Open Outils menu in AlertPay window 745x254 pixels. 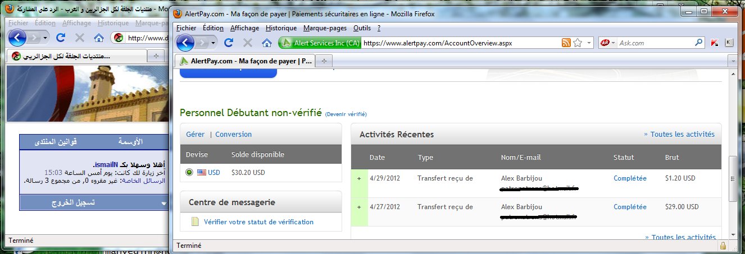pyautogui.click(x=362, y=28)
